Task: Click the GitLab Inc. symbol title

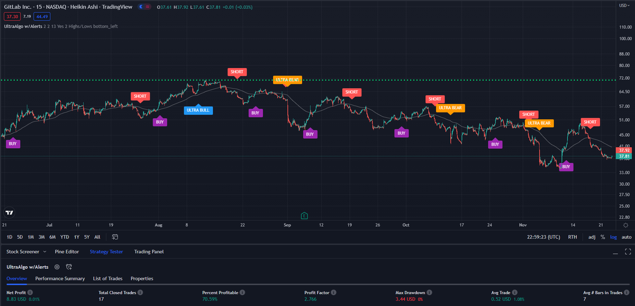Action: (x=18, y=7)
